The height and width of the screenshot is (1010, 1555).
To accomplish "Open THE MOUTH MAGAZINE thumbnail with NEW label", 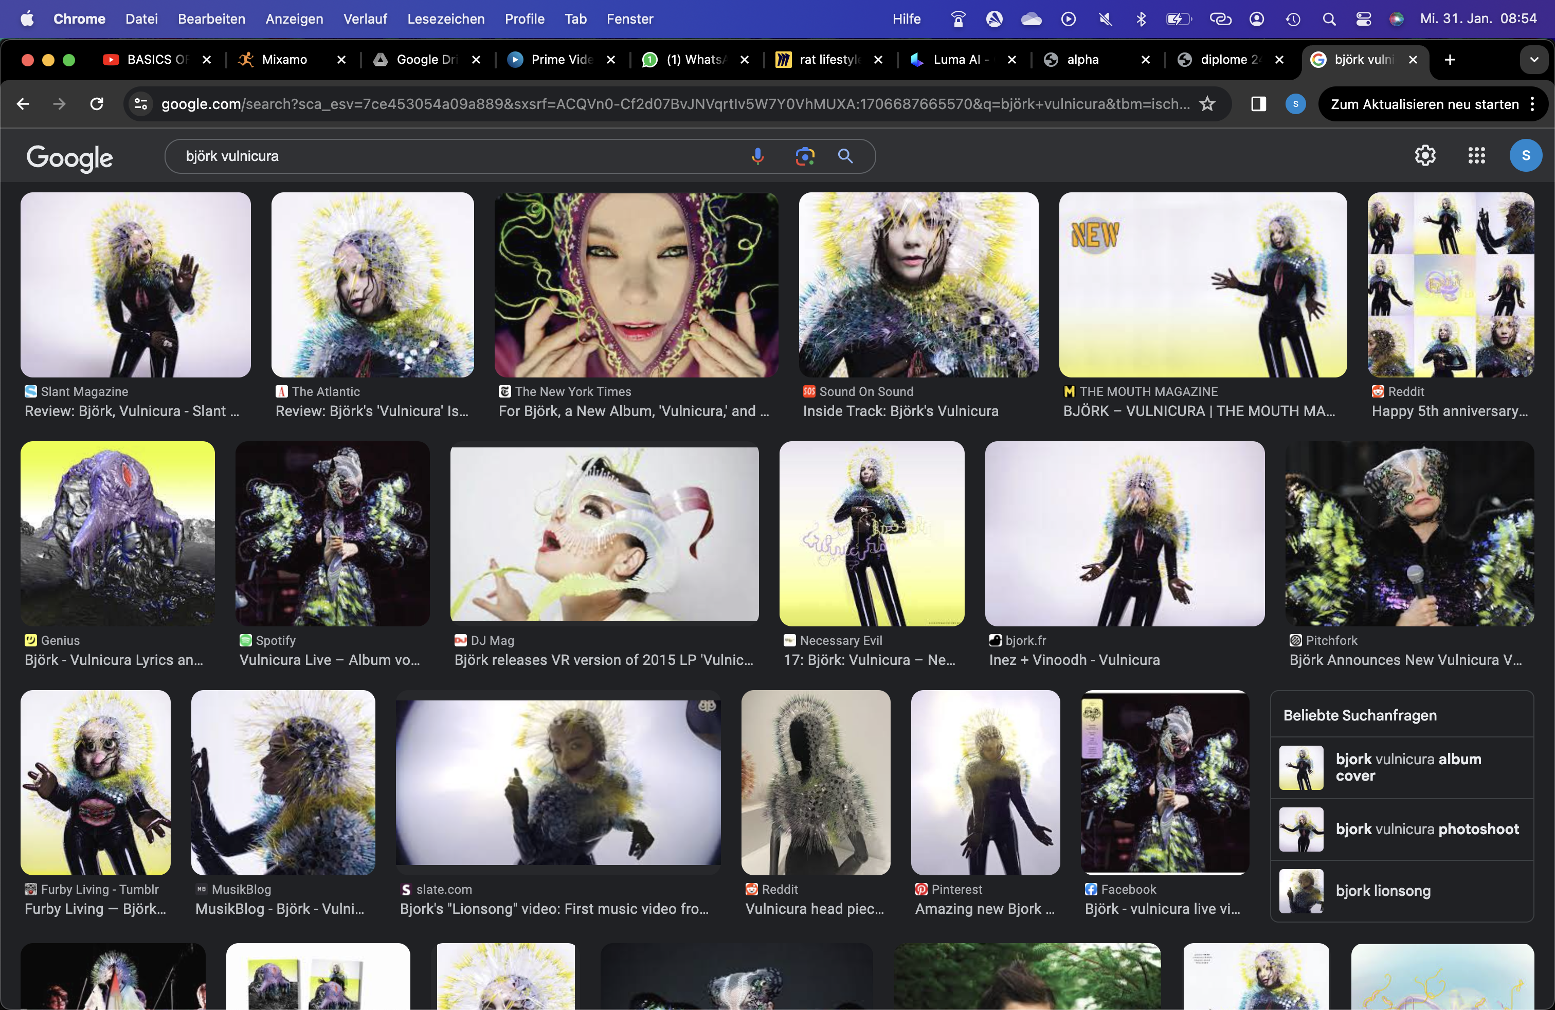I will 1202,284.
